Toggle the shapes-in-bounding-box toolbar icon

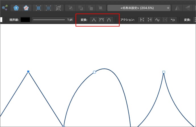click(58, 8)
